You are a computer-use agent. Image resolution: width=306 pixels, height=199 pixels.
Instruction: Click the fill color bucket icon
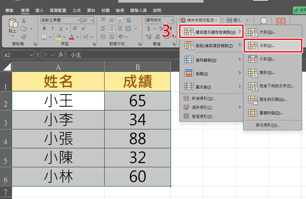[x=58, y=37]
